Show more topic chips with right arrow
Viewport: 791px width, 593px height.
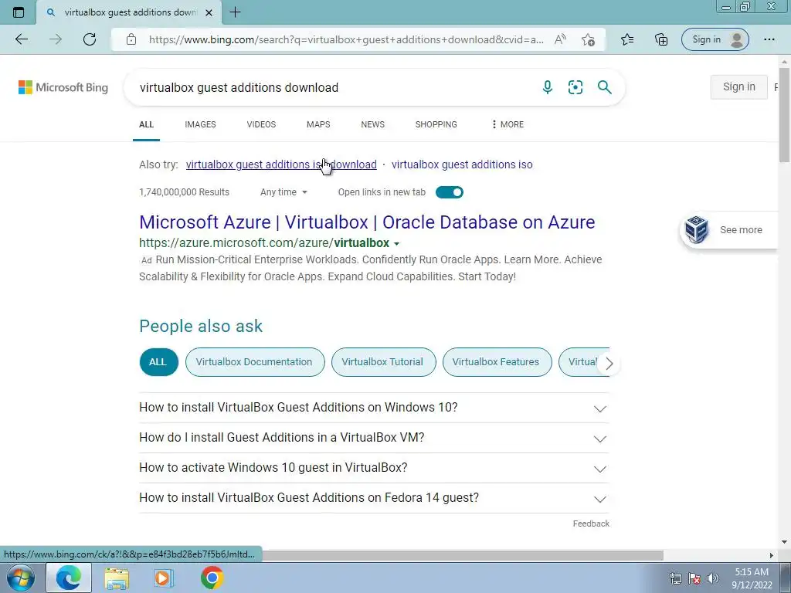pos(609,363)
